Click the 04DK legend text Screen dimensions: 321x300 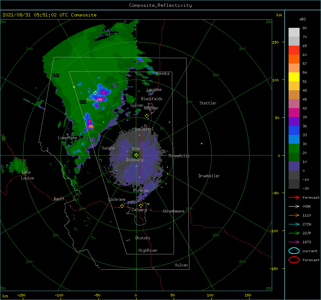point(307,207)
